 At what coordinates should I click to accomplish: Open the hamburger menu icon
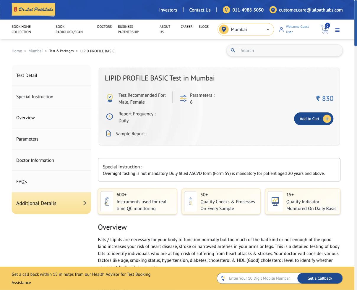tap(337, 30)
